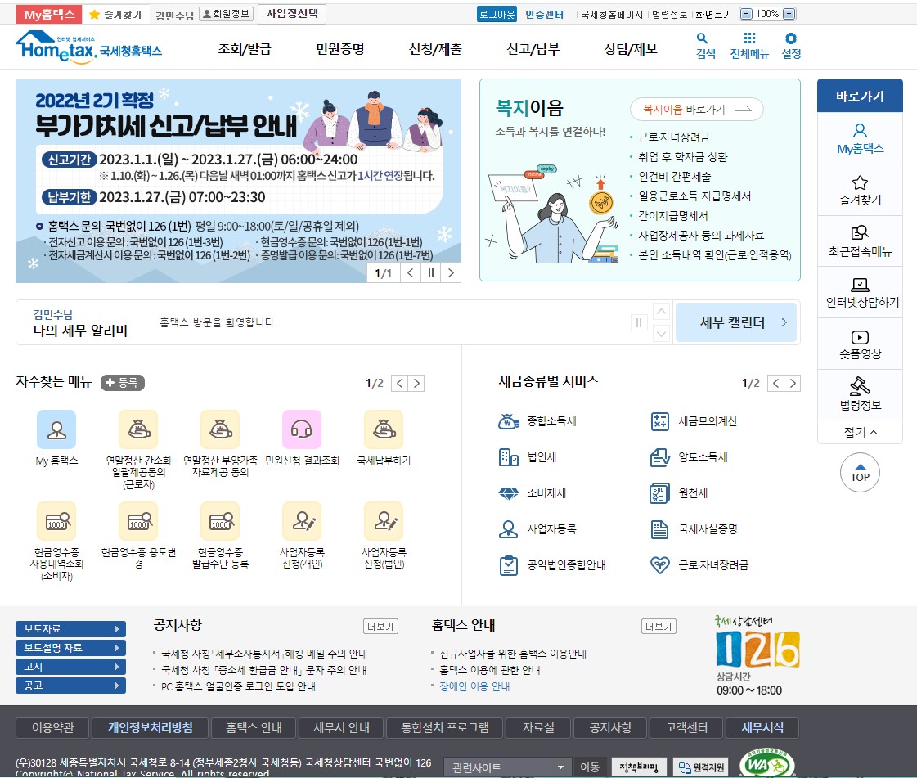Open 법령정보 gavel in the shortcut sidebar
Viewport: 917px width, 778px height.
860,395
